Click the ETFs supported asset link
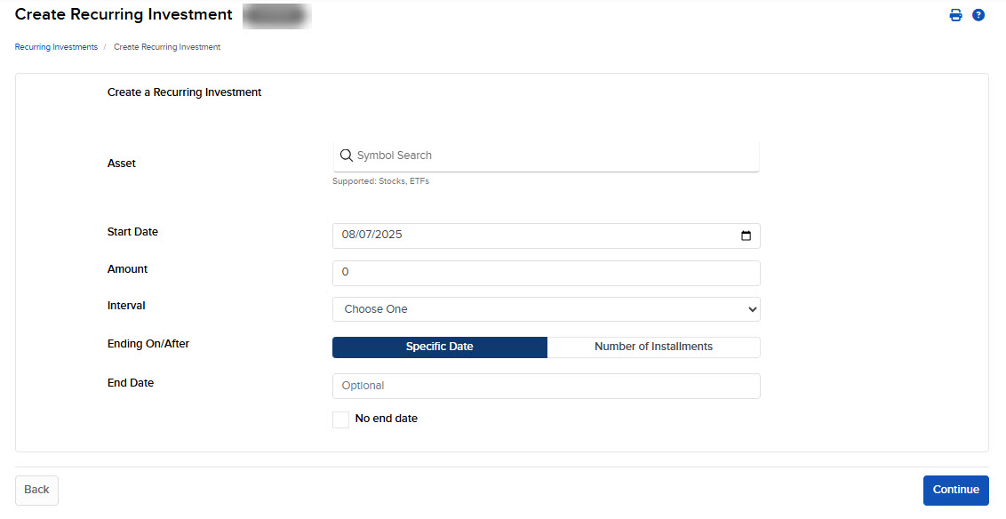The image size is (1006, 519). [x=421, y=180]
